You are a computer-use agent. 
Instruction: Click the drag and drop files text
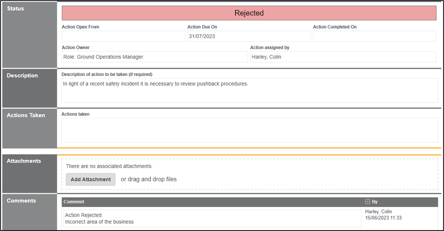(x=149, y=179)
